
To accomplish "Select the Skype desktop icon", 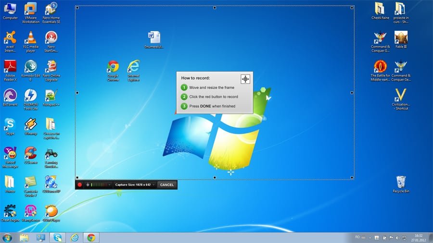I will tap(10, 127).
